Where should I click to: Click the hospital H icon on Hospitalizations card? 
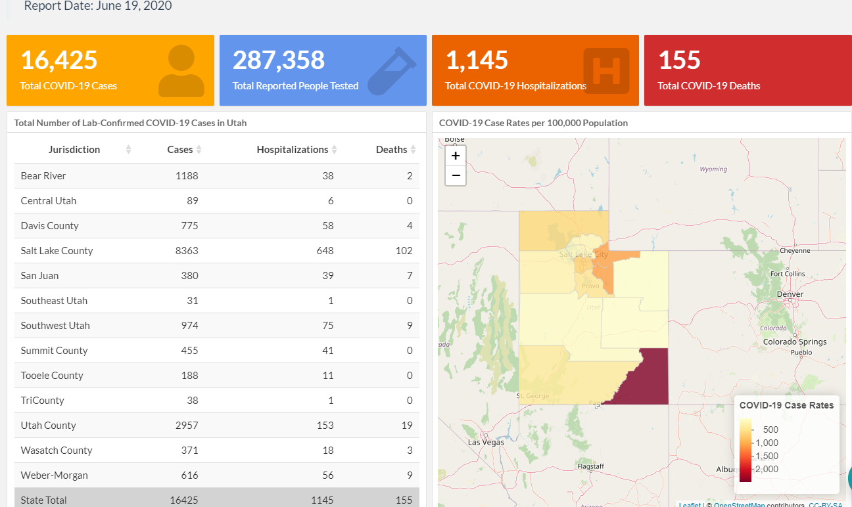point(606,70)
